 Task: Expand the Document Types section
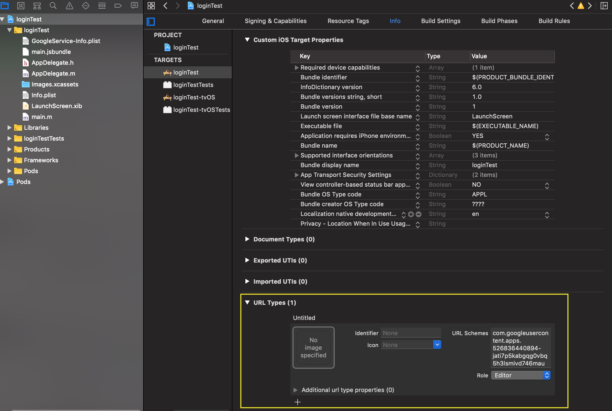[x=247, y=239]
